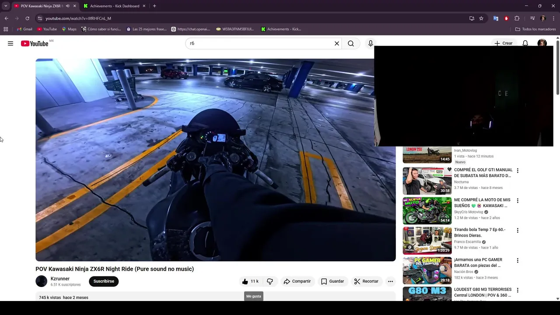Open the Kzrunner channel name link

click(60, 279)
